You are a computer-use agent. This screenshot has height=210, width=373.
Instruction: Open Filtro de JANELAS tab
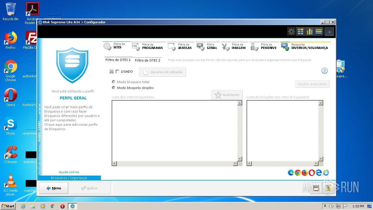180,46
